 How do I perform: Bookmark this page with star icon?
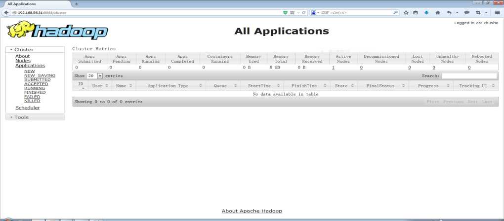pos(406,12)
